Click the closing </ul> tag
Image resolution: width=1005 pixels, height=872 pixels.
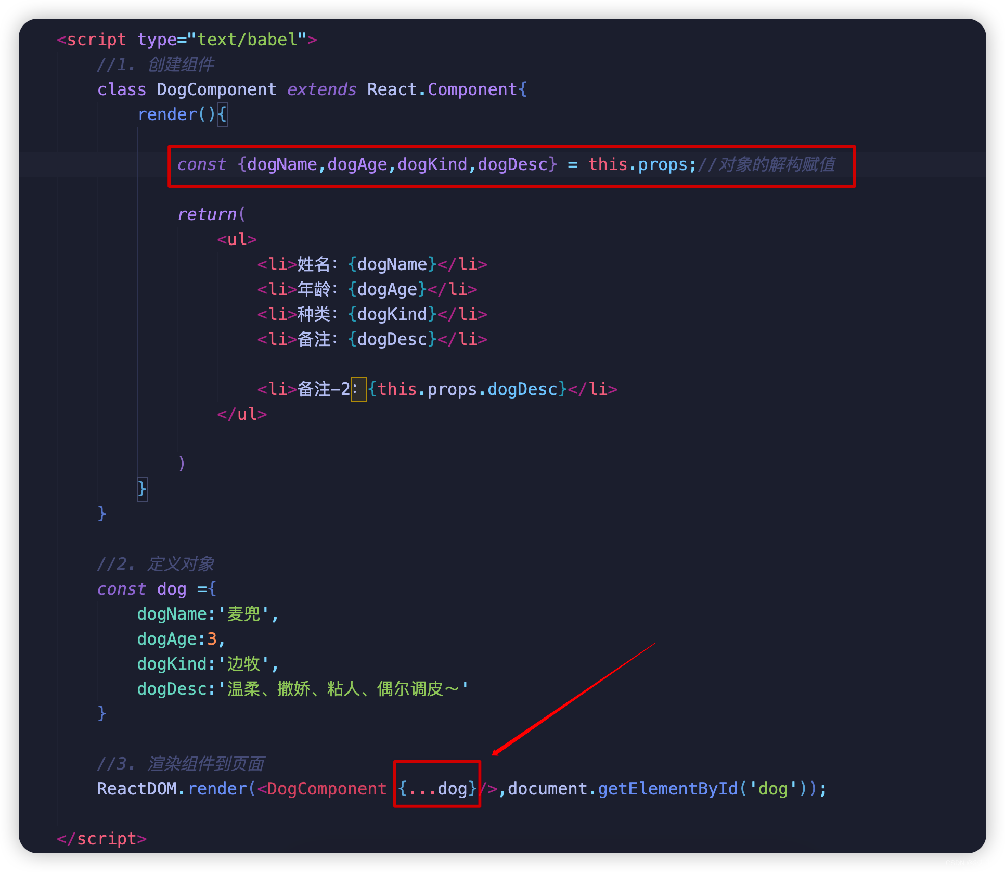(x=242, y=414)
